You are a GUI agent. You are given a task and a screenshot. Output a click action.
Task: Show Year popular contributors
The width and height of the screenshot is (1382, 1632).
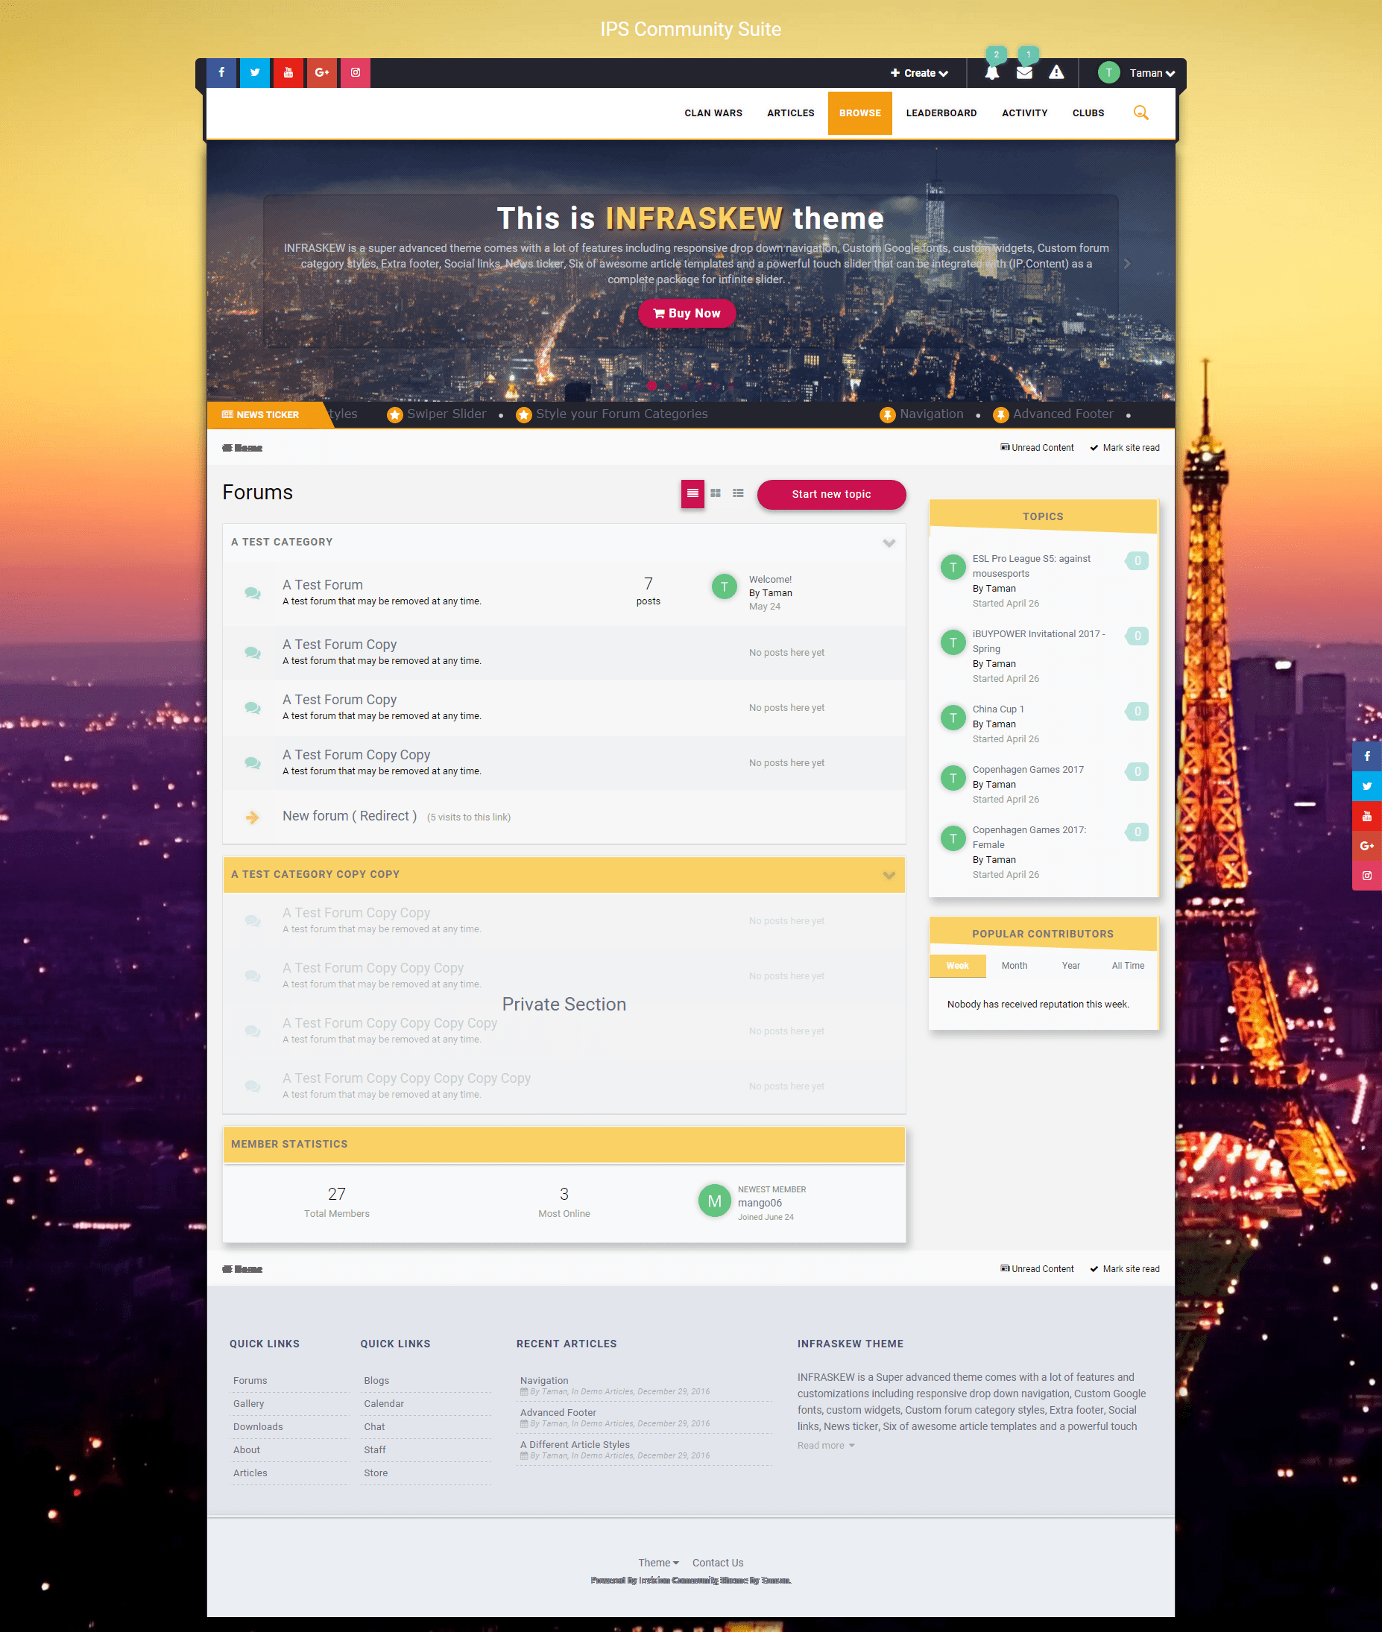coord(1071,966)
